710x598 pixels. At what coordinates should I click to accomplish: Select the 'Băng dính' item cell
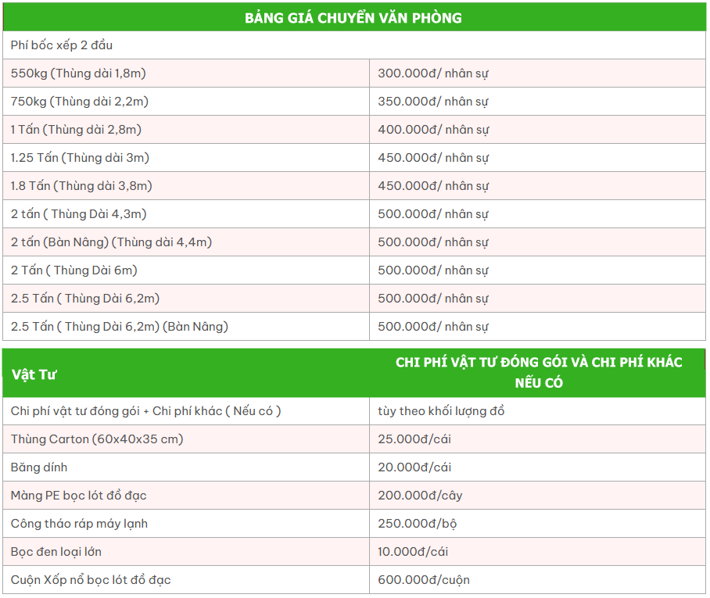[x=39, y=467]
